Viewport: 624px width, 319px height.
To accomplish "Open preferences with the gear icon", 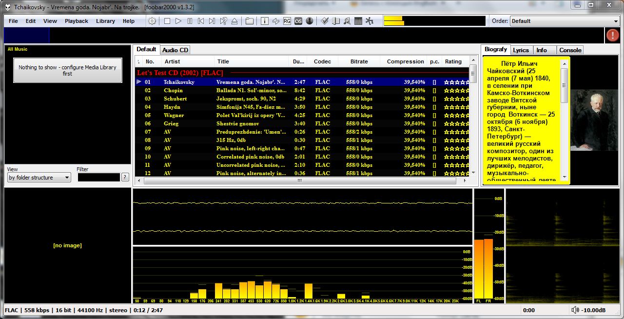I will (152, 21).
